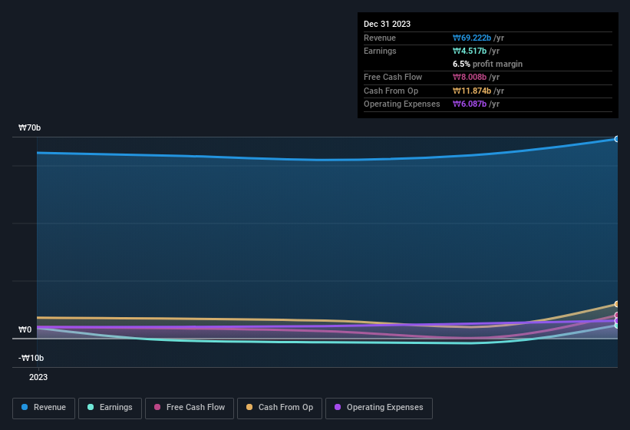Click the Cash From Op label in tooltip
The height and width of the screenshot is (430, 630).
click(391, 91)
